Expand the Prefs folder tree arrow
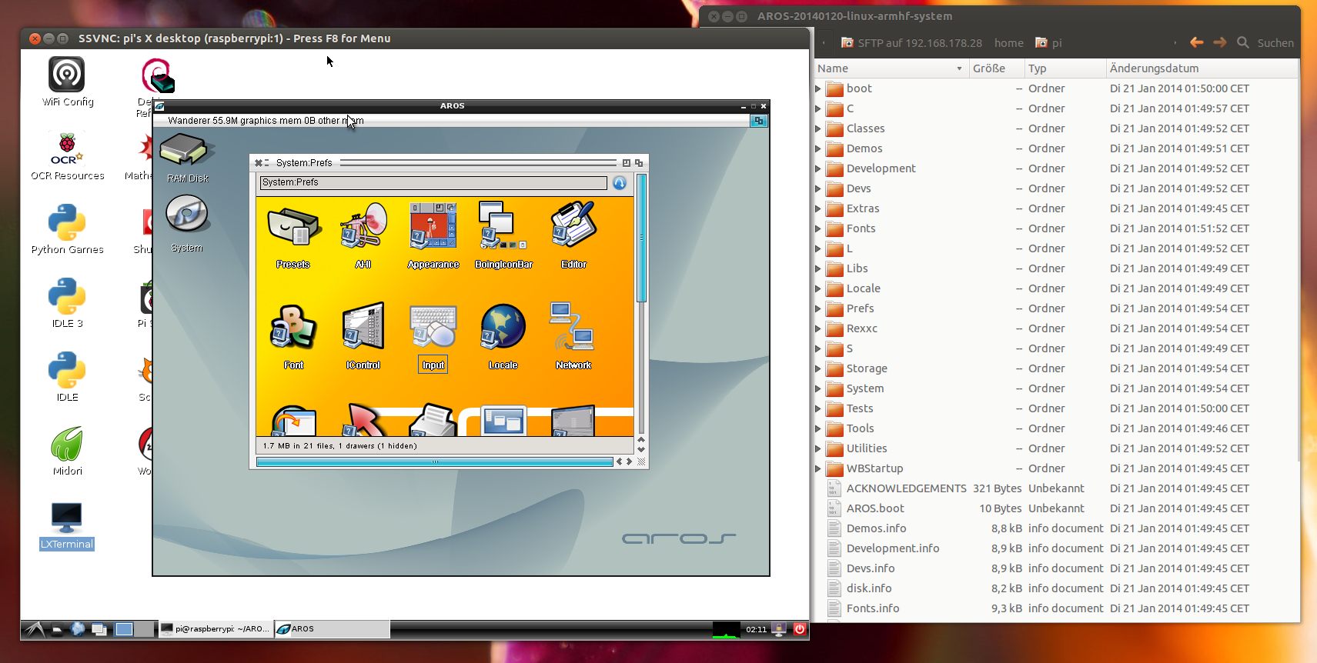Image resolution: width=1317 pixels, height=663 pixels. (x=818, y=308)
